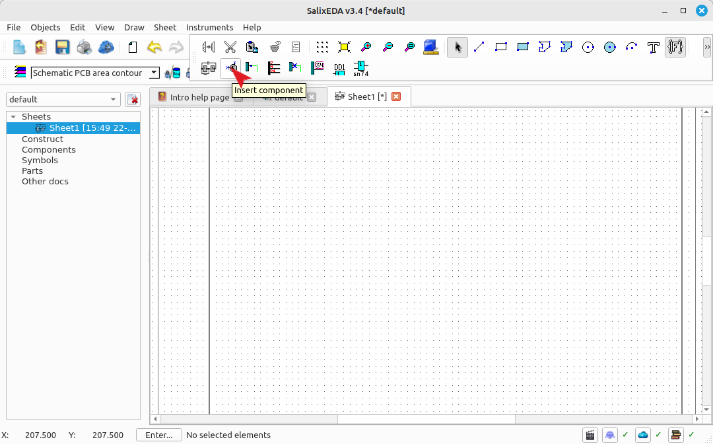The image size is (713, 444).
Task: Open the Sheet menu
Action: tap(165, 27)
